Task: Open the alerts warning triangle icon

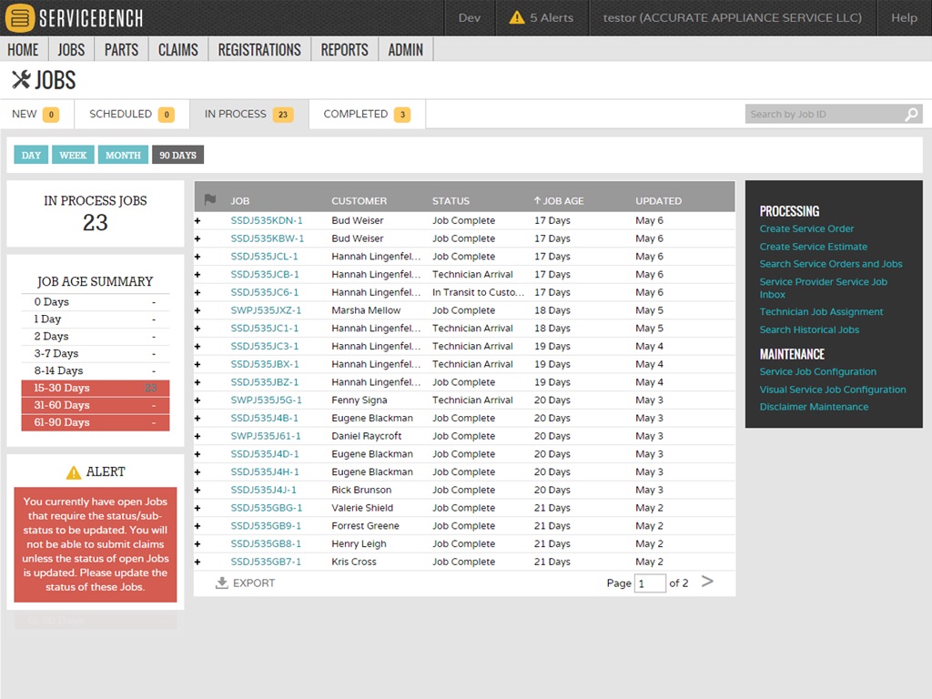Action: point(517,18)
